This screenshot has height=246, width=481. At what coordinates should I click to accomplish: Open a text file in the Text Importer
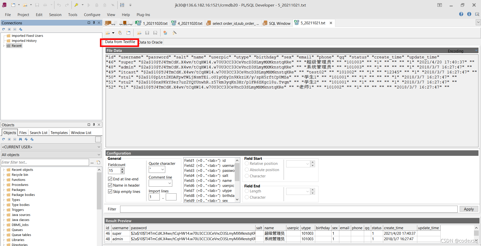pyautogui.click(x=107, y=33)
